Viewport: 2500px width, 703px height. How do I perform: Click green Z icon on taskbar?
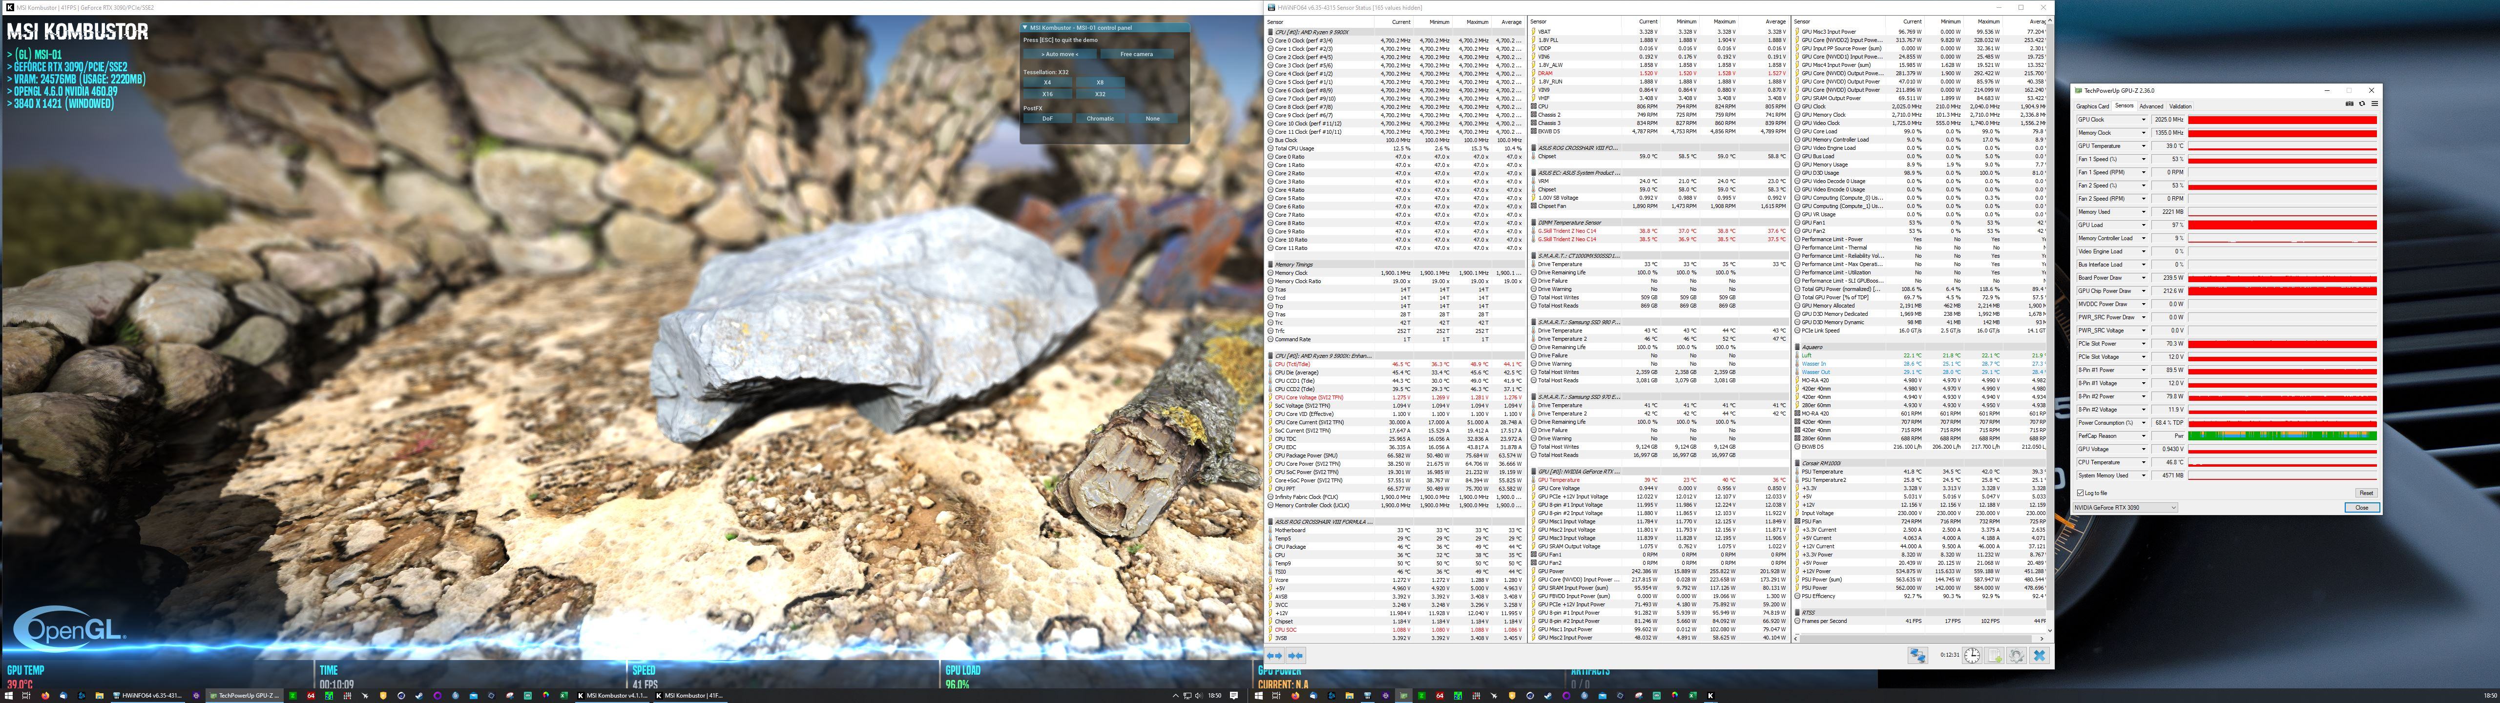click(x=292, y=695)
